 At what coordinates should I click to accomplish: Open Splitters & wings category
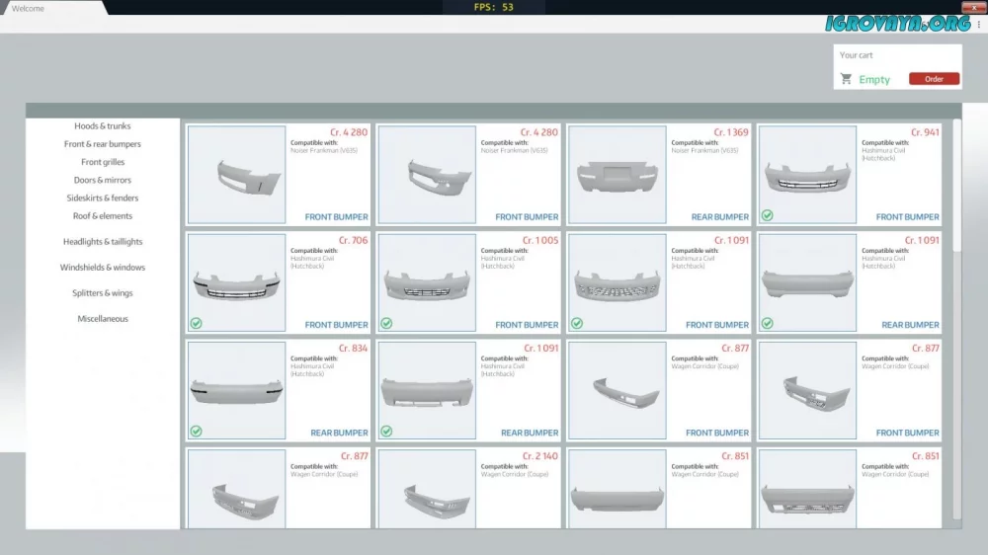coord(103,293)
